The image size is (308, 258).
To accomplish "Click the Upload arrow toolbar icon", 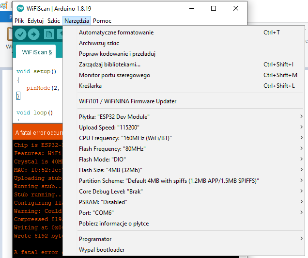I will click(x=33, y=34).
